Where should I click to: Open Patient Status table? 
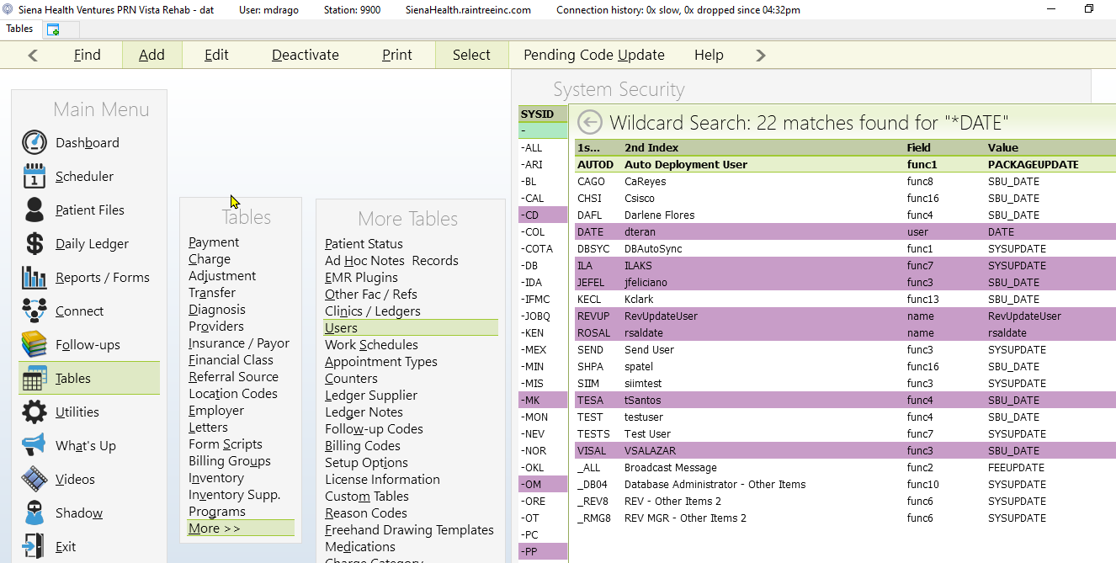point(364,244)
